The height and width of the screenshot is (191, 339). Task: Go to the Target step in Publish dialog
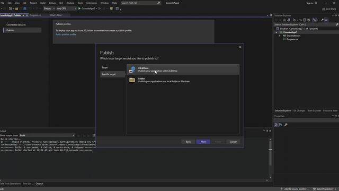(x=105, y=67)
